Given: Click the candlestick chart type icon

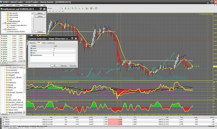Looking at the screenshot, I should point(66,8).
